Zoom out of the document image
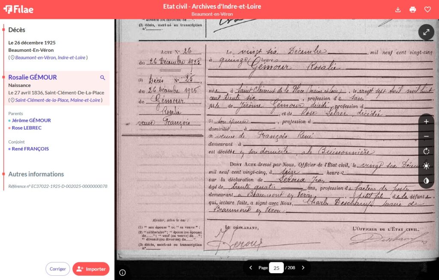The height and width of the screenshot is (280, 439). pos(426,136)
